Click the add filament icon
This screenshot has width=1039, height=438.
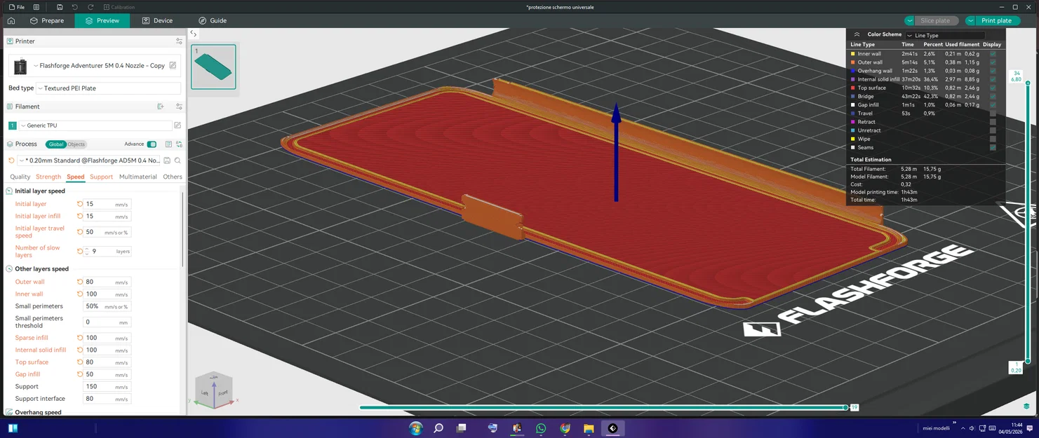(x=161, y=107)
